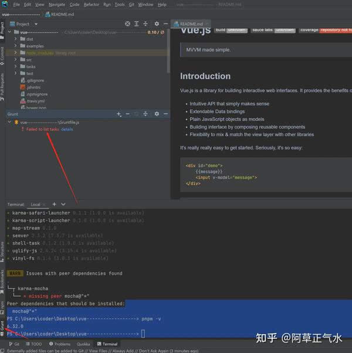Expand the dist folder
Screen dimensions: 352x353
tap(15, 39)
